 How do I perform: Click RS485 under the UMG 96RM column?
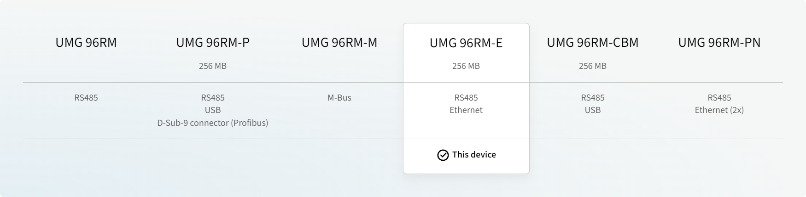click(x=86, y=98)
